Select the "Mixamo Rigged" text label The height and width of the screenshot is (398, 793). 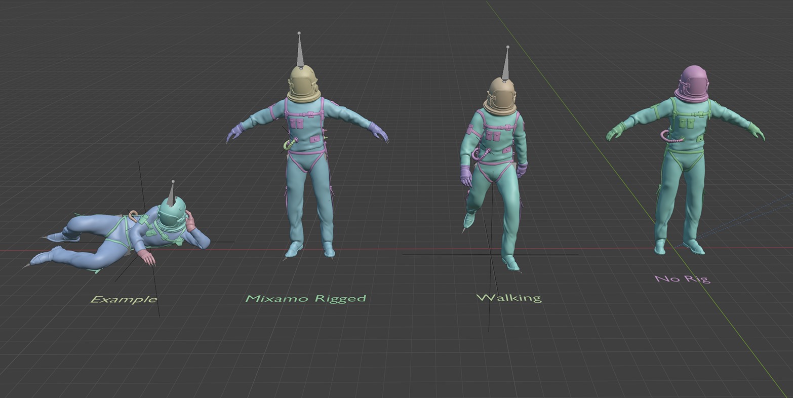coord(305,298)
